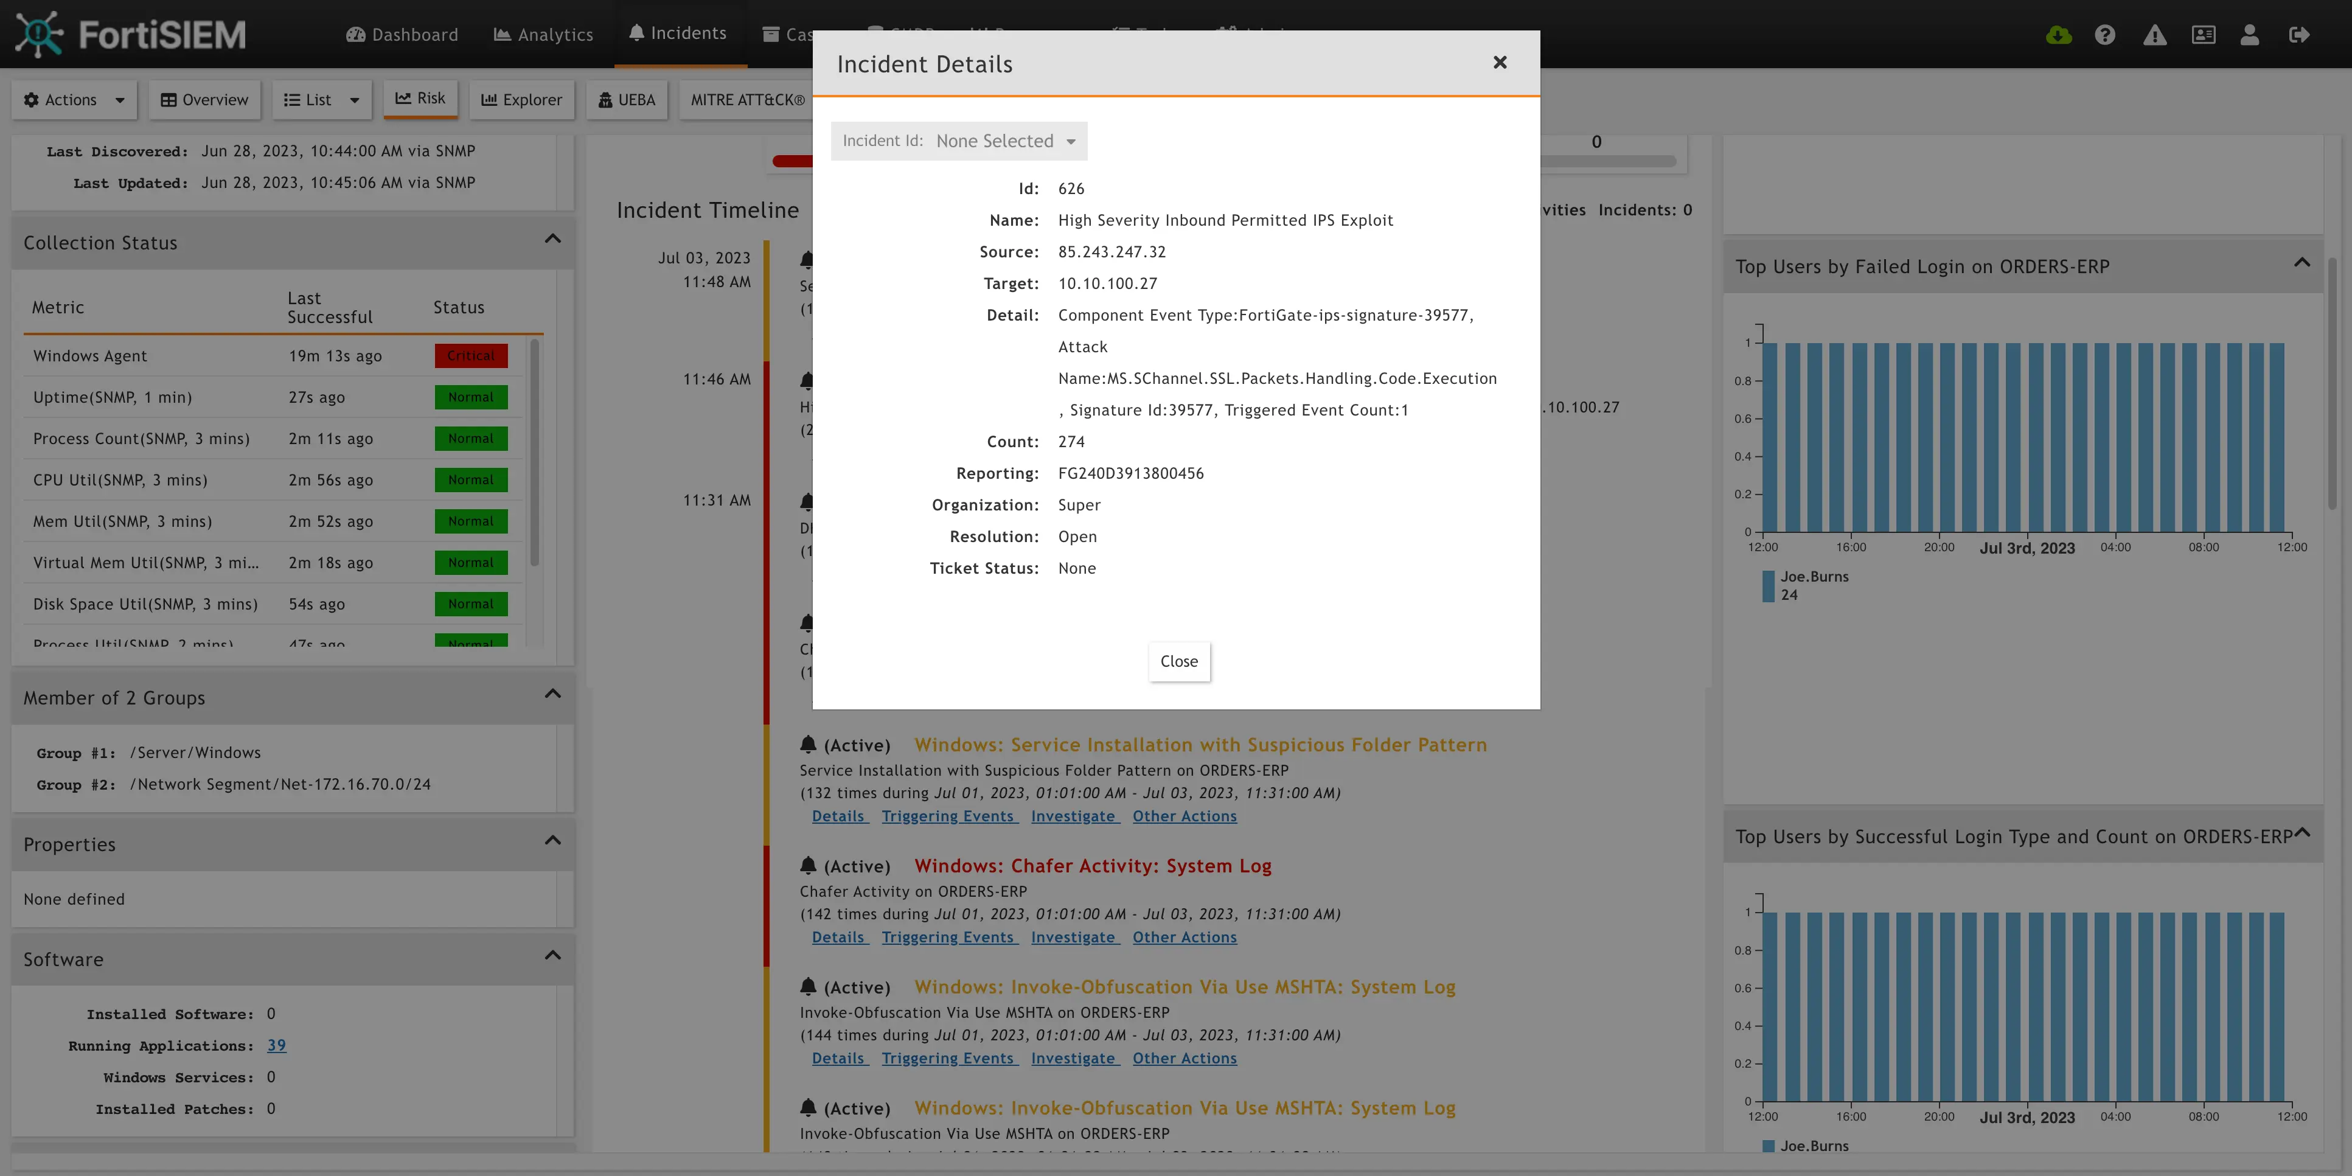The height and width of the screenshot is (1176, 2352).
Task: Open Triggering Events for Chafer Activity incident
Action: 948,937
